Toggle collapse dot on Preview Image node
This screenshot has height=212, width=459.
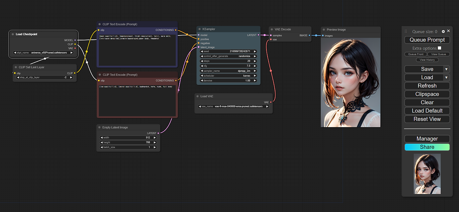coord(324,30)
